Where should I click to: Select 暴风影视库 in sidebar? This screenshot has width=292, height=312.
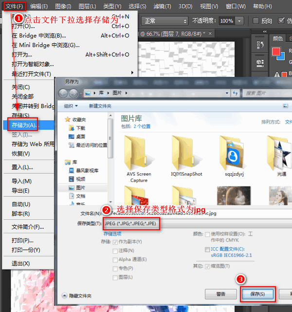point(84,170)
